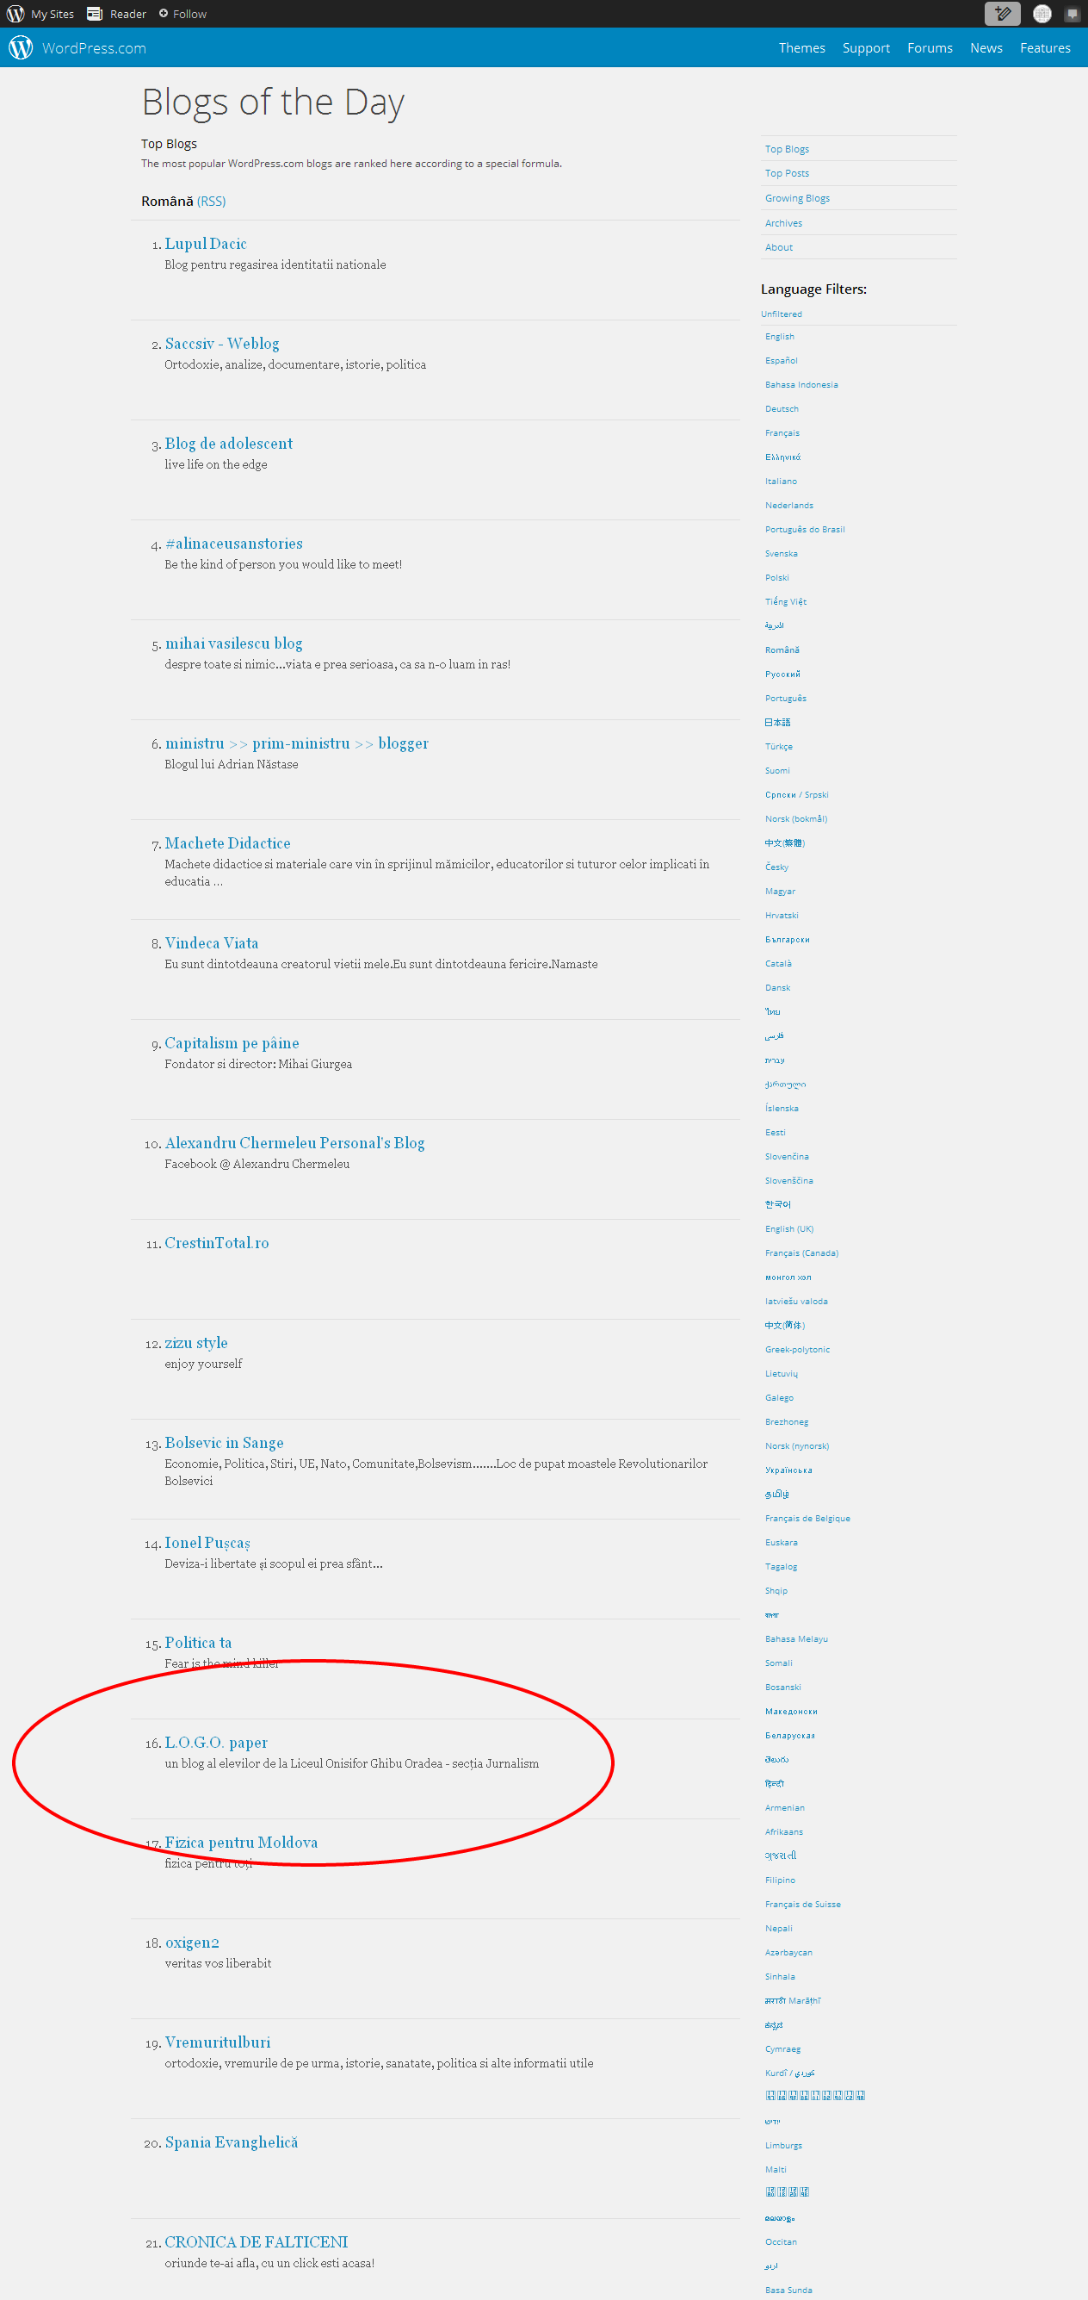Click the new post pencil icon
The width and height of the screenshot is (1088, 2300).
pos(1002,14)
